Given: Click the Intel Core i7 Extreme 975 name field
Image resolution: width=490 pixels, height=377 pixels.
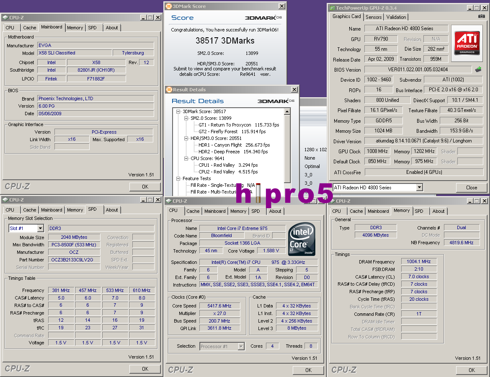Looking at the screenshot, I should [x=242, y=229].
